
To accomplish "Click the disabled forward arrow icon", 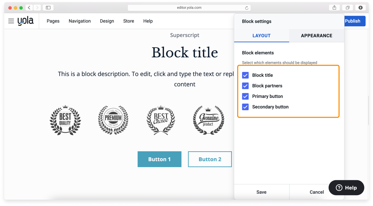I will [x=37, y=7].
